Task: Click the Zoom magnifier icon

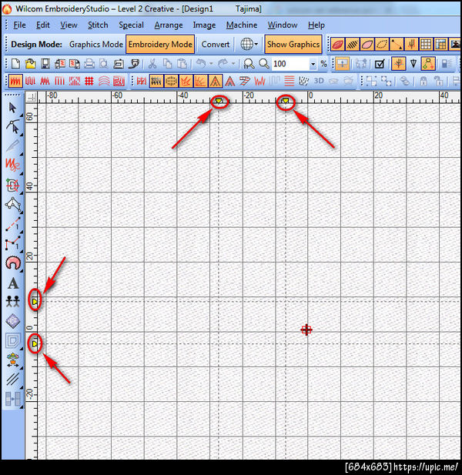Action: click(x=264, y=64)
